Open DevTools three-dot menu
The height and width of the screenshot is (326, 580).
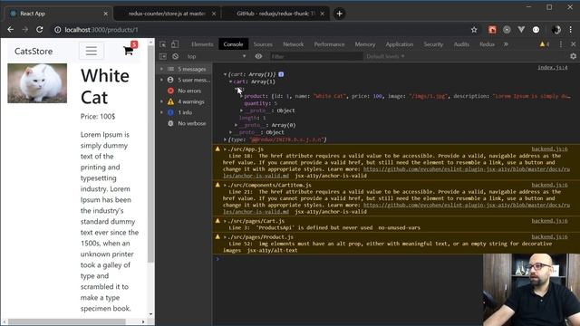point(561,44)
